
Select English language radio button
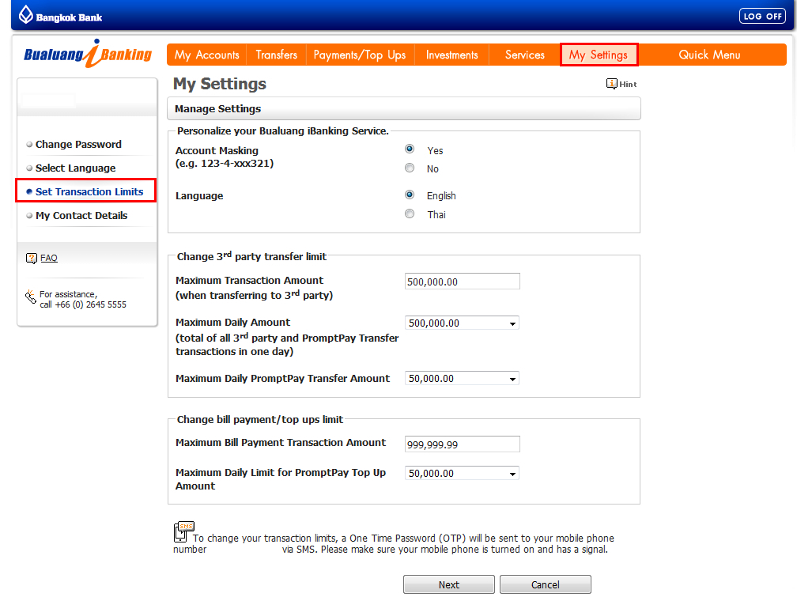point(410,195)
